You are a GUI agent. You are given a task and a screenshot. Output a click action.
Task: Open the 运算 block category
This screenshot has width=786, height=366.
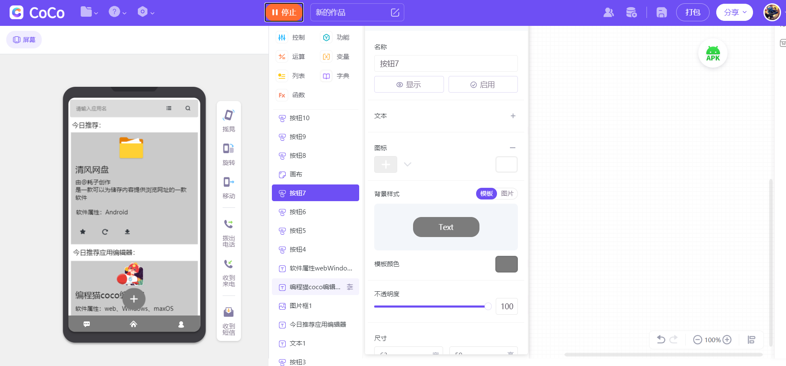(292, 57)
